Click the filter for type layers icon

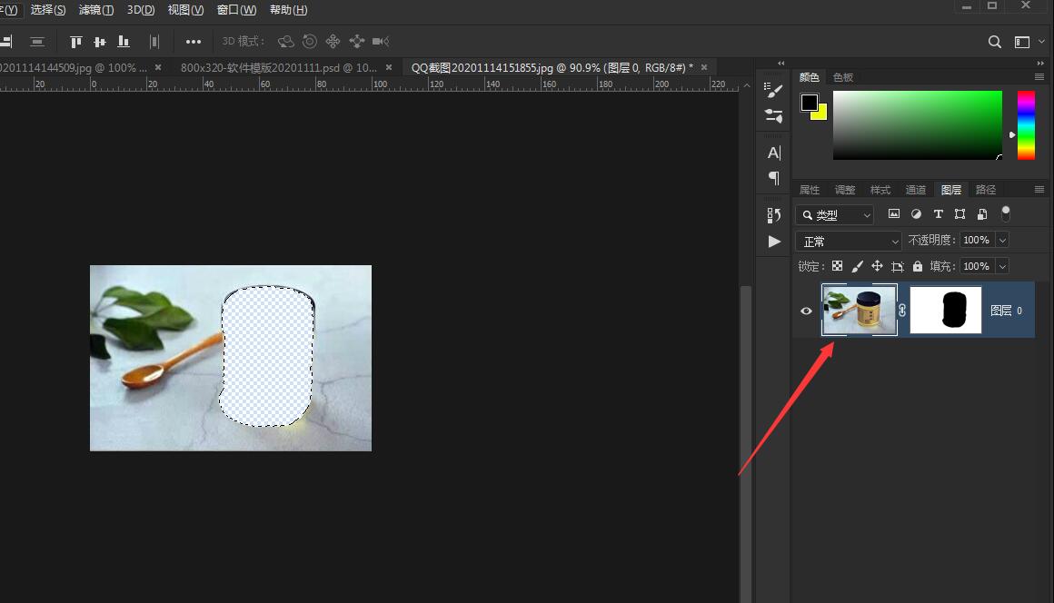(938, 214)
